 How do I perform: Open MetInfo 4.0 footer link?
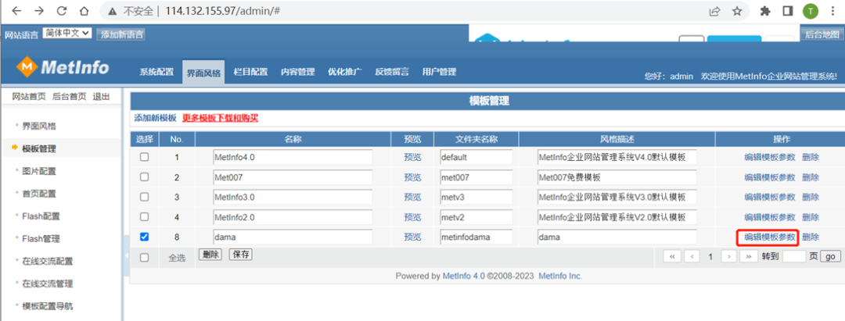[463, 276]
